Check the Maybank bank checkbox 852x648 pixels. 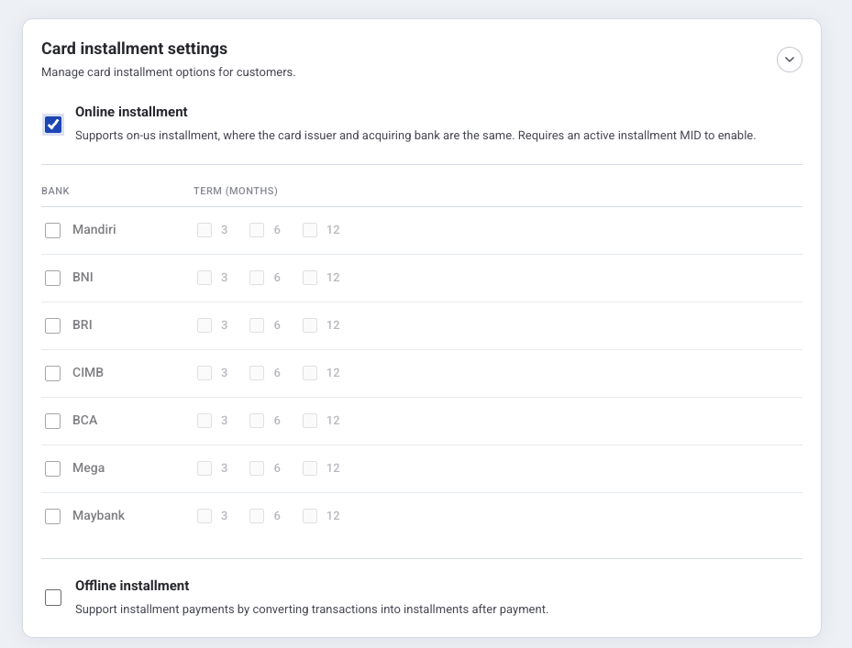click(x=52, y=516)
